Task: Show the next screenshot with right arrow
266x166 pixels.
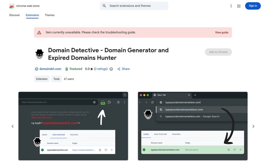Action: click(x=253, y=126)
